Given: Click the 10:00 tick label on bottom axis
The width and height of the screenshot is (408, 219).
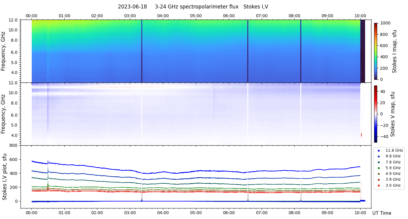Looking at the screenshot, I should 360,212.
